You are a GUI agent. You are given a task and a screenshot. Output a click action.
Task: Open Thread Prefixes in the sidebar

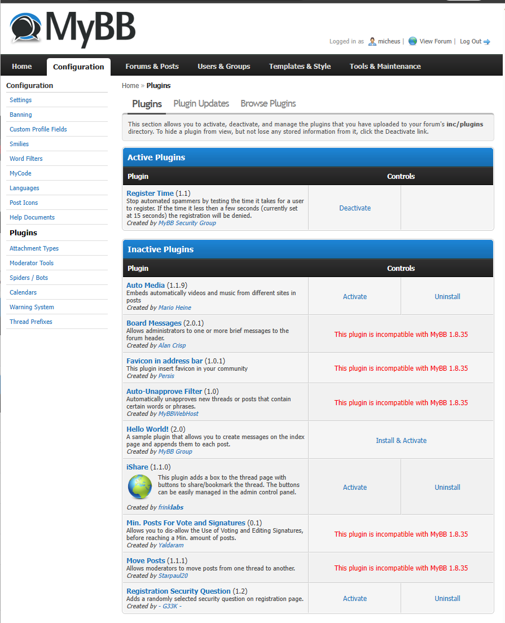(31, 322)
